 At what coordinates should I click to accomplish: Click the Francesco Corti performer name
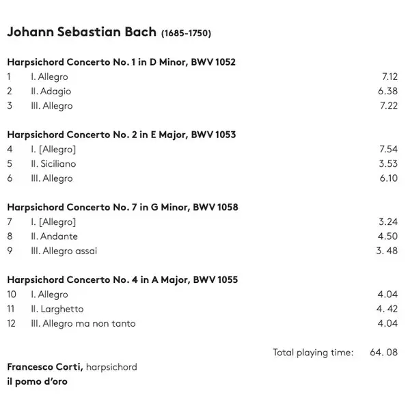[x=45, y=367]
